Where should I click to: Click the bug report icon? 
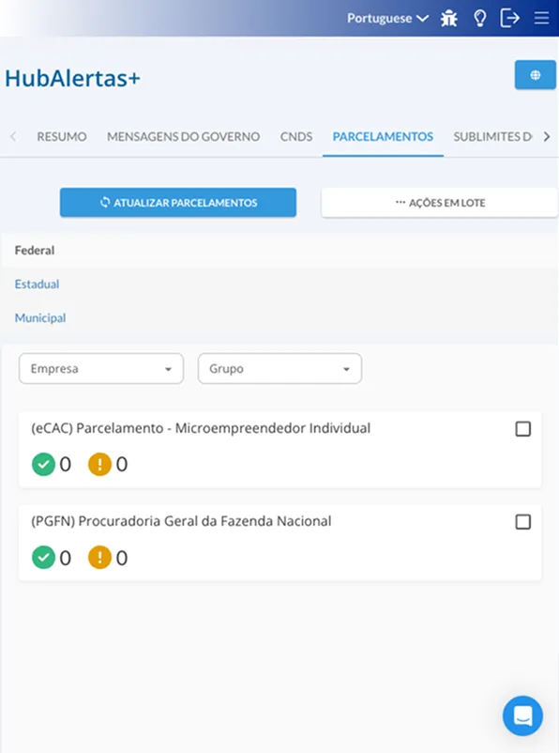[x=449, y=18]
